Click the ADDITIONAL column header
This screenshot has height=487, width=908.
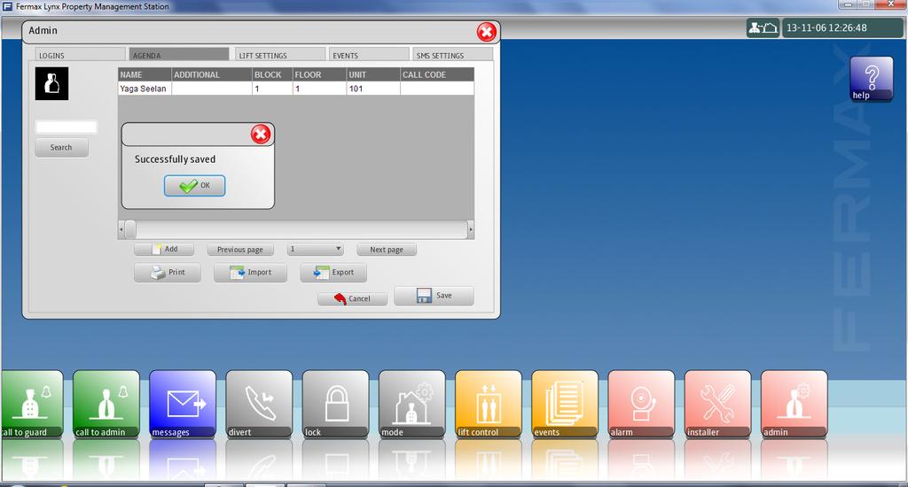(x=212, y=74)
